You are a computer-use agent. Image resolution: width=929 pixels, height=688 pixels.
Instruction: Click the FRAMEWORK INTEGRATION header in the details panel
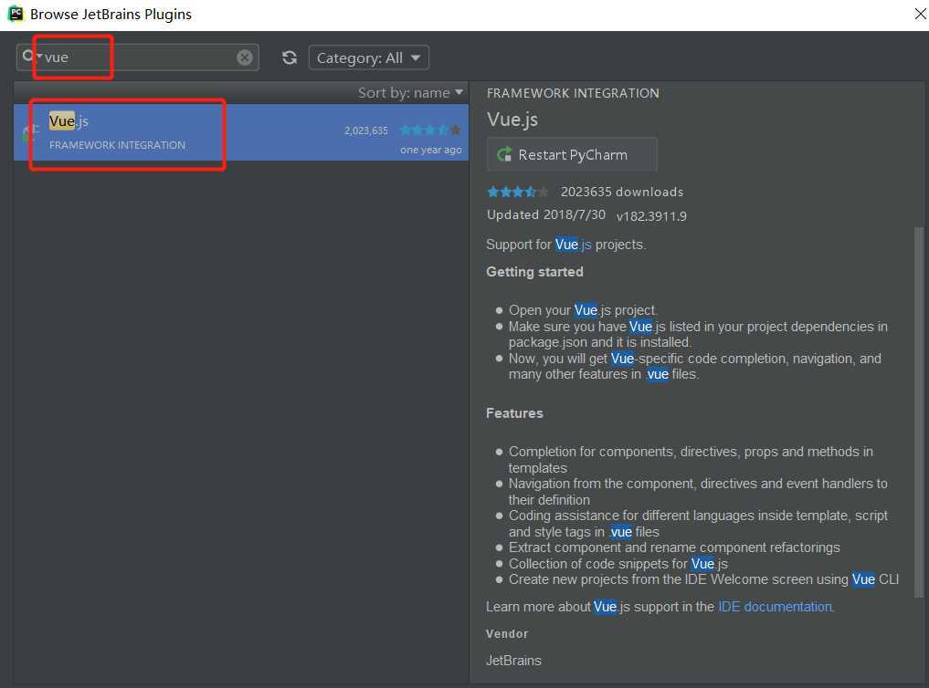573,93
